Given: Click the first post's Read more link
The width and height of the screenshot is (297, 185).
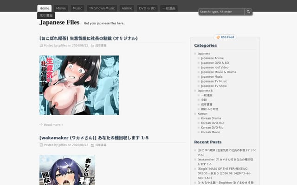Looking at the screenshot, I should point(53,125).
